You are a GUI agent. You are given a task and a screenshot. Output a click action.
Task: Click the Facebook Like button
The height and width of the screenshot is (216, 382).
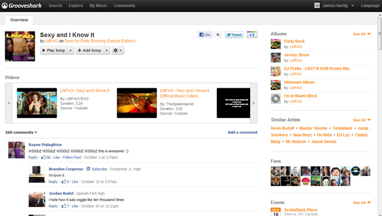[205, 35]
